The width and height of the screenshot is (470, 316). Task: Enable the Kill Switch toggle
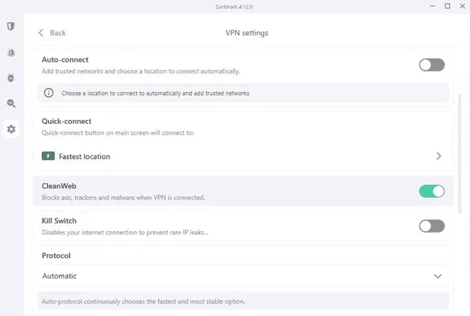point(431,226)
